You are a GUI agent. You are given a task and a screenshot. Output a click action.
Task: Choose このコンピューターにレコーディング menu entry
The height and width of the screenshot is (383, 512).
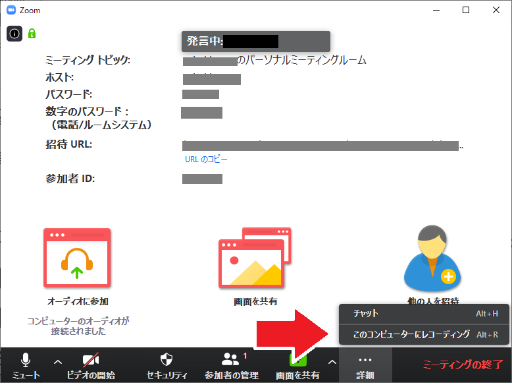424,334
